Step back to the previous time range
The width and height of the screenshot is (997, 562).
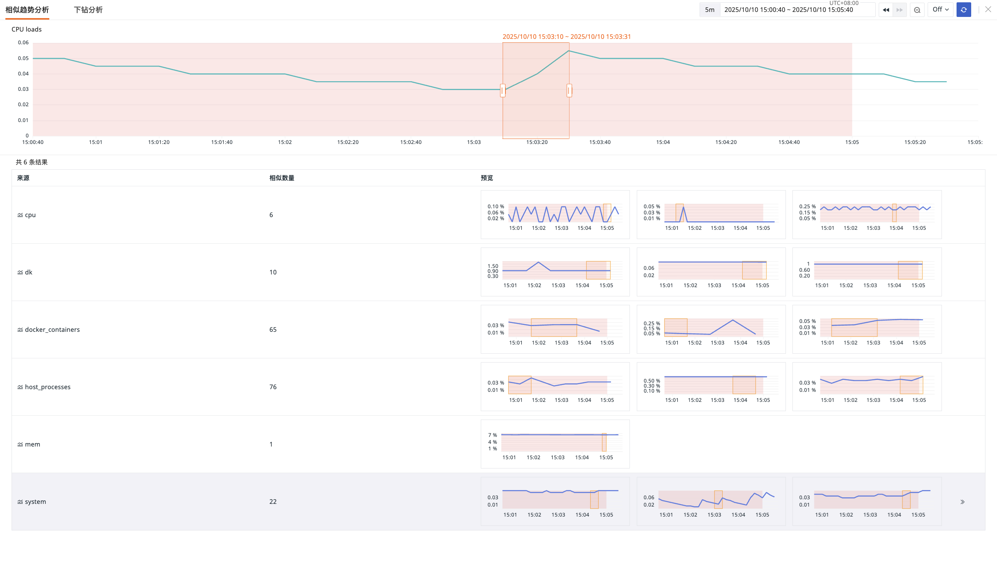886,10
